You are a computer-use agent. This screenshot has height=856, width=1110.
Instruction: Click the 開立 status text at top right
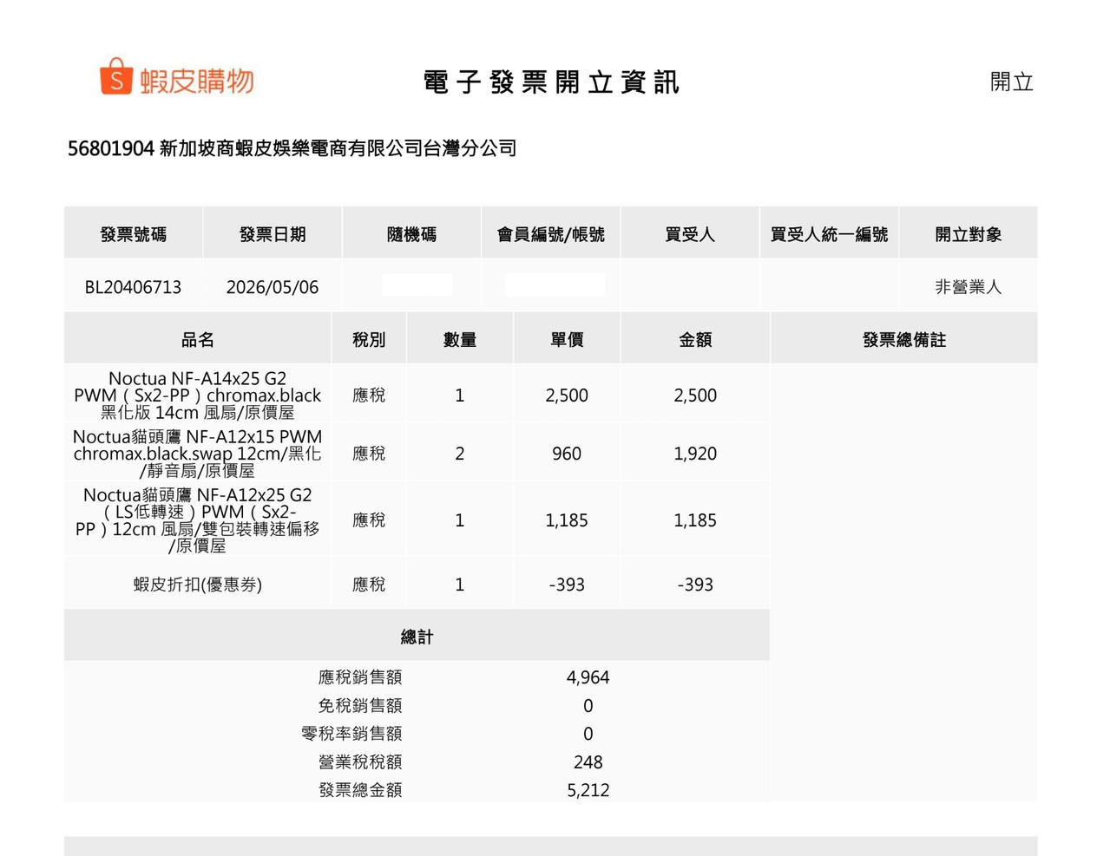(x=1012, y=82)
